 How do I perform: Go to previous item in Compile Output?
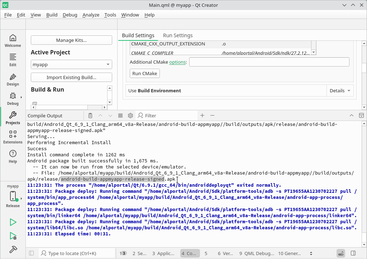click(x=100, y=116)
